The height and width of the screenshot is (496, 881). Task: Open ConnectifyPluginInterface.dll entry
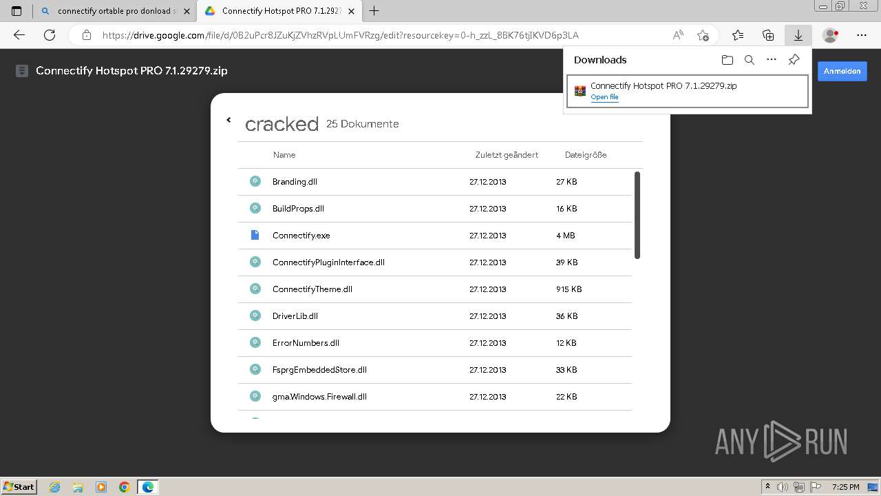(x=434, y=262)
